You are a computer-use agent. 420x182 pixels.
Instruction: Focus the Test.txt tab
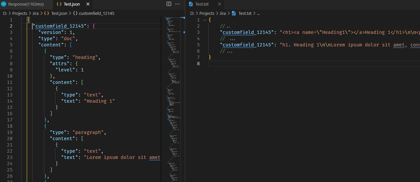(205, 4)
